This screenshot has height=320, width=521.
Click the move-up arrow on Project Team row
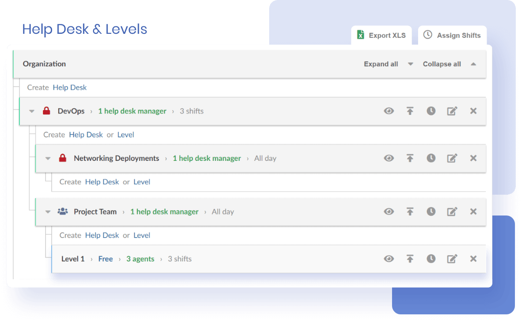tap(410, 211)
